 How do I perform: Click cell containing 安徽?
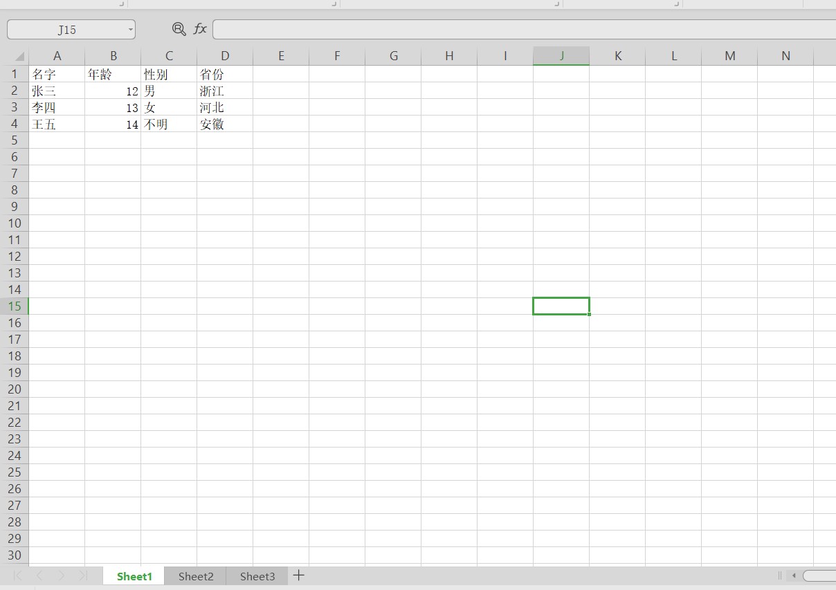click(225, 124)
